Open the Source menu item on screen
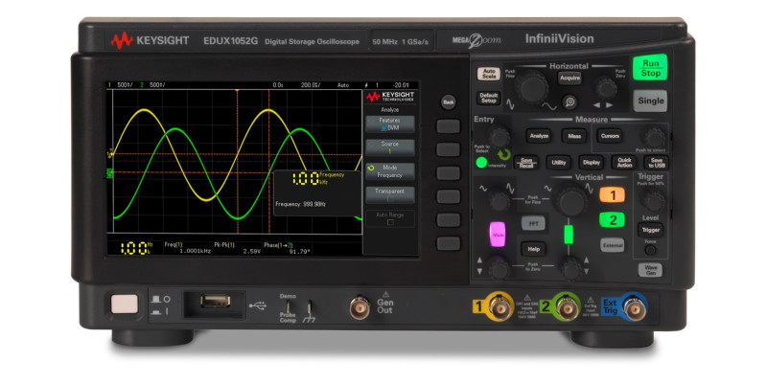 [x=390, y=147]
